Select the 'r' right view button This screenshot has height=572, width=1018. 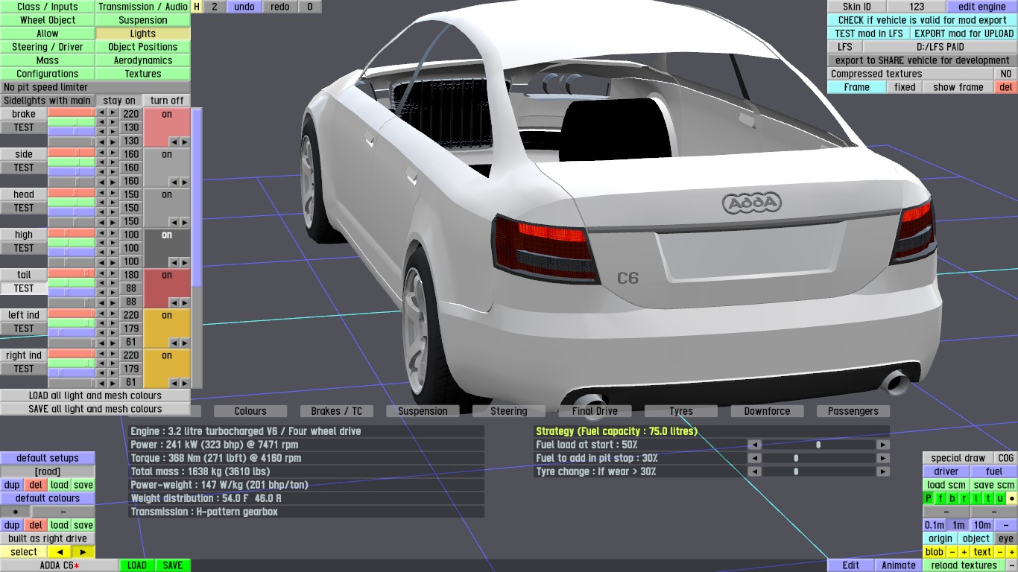click(x=964, y=498)
